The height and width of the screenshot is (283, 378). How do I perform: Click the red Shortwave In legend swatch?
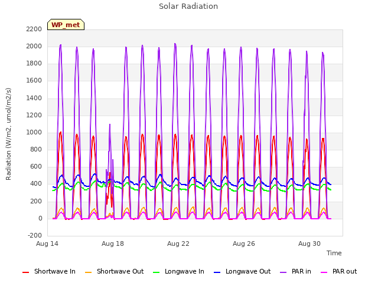click(x=25, y=272)
